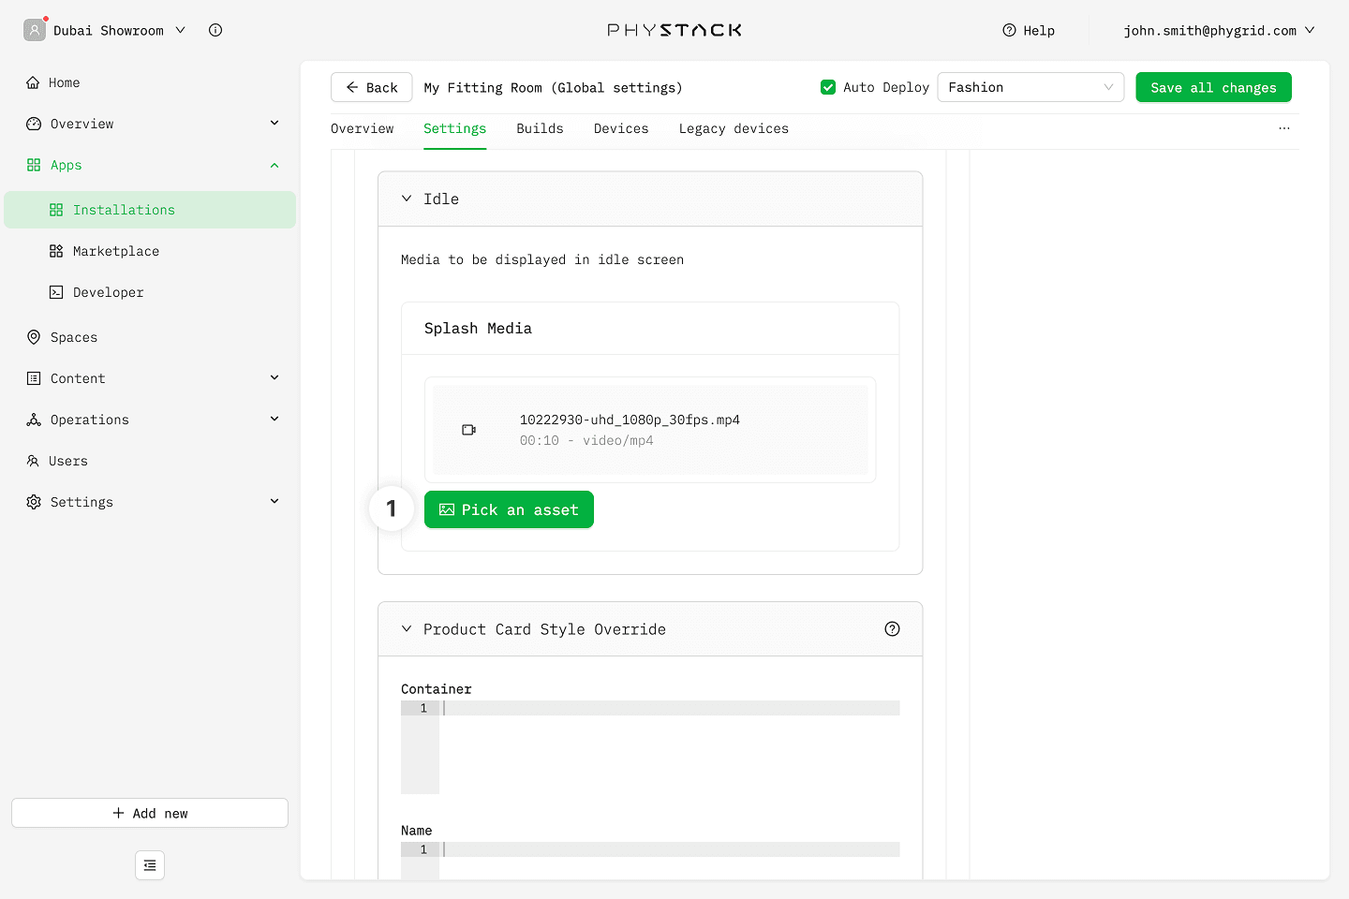1349x899 pixels.
Task: Click the Back button
Action: [371, 87]
